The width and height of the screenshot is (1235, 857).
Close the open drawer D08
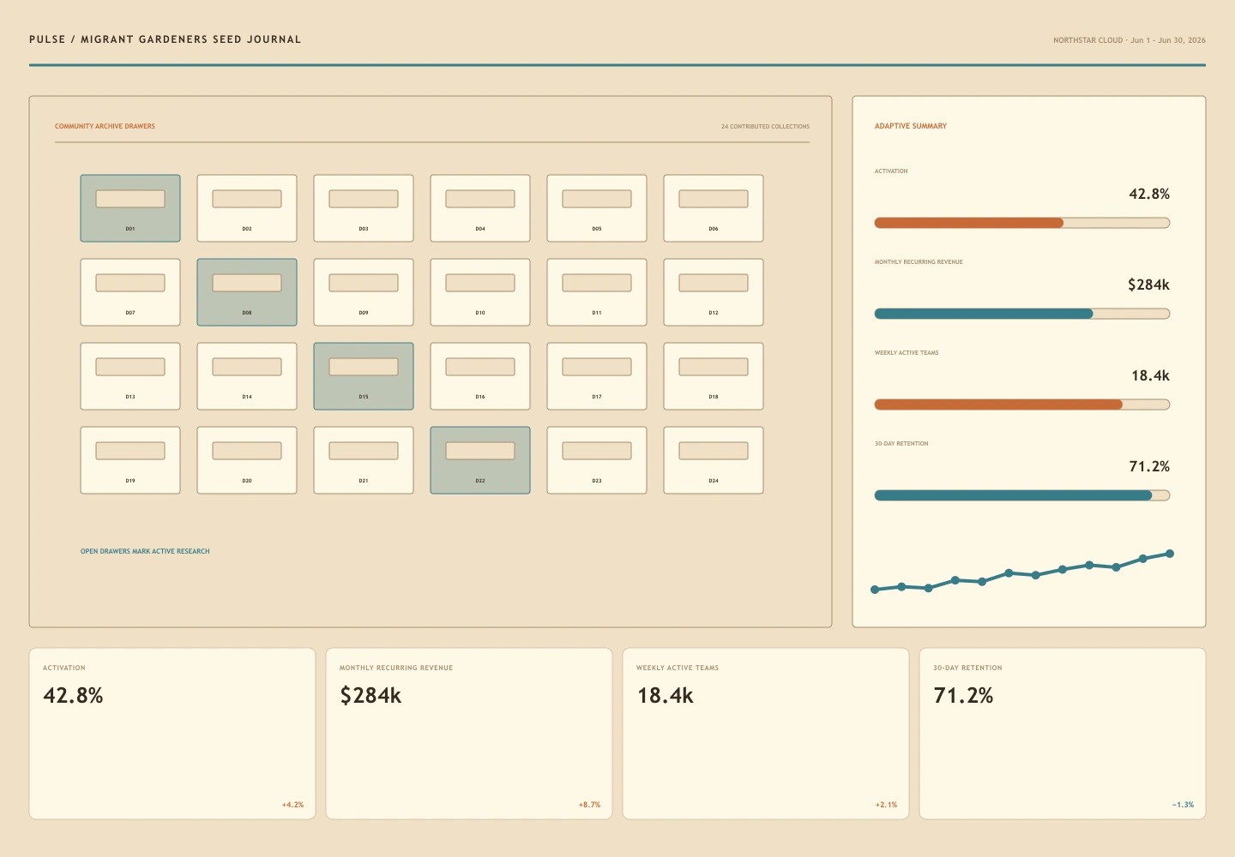coord(247,292)
